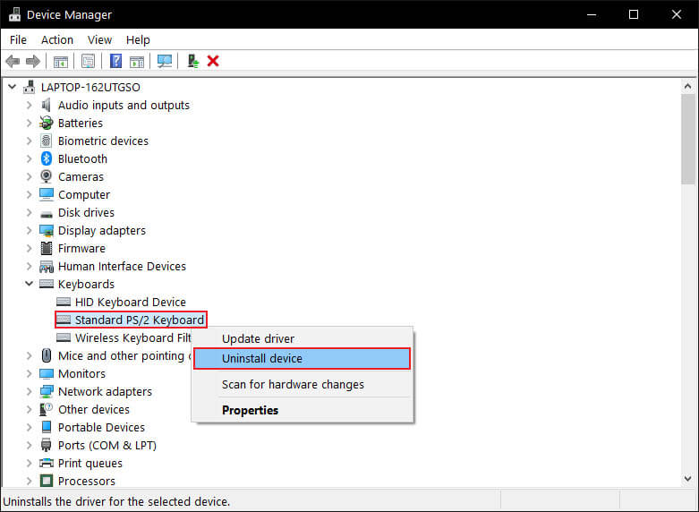The width and height of the screenshot is (699, 512).
Task: Select Wireless Keyboard Filter device
Action: click(132, 337)
